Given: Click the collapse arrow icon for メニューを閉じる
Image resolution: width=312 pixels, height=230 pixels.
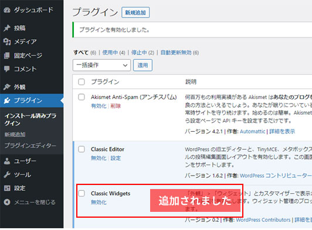Looking at the screenshot, I should pyautogui.click(x=7, y=202).
